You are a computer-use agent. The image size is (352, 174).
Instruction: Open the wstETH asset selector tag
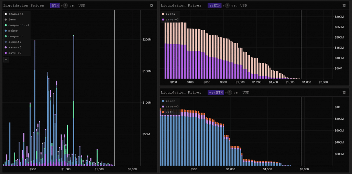[216, 92]
